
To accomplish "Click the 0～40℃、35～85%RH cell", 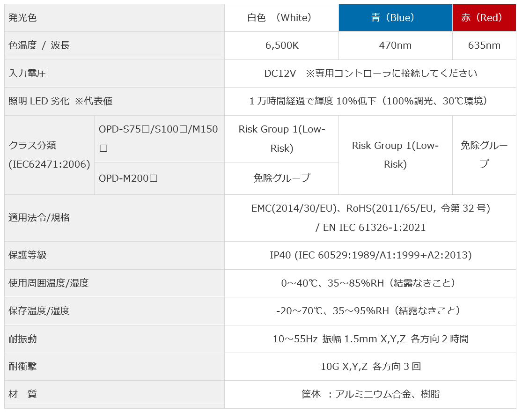I will (x=370, y=283).
